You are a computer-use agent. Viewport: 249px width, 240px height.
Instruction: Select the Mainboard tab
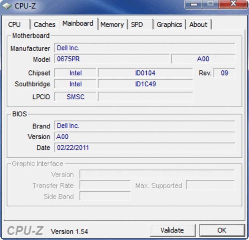78,24
